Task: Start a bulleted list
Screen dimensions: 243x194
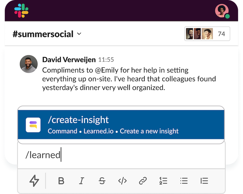Action: pyautogui.click(x=184, y=180)
